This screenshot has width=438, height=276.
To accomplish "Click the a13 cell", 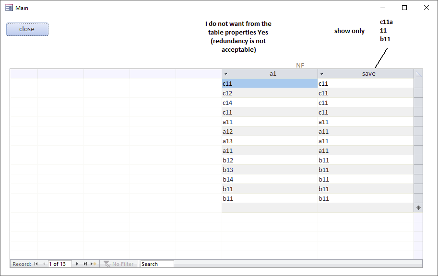I will click(270, 141).
